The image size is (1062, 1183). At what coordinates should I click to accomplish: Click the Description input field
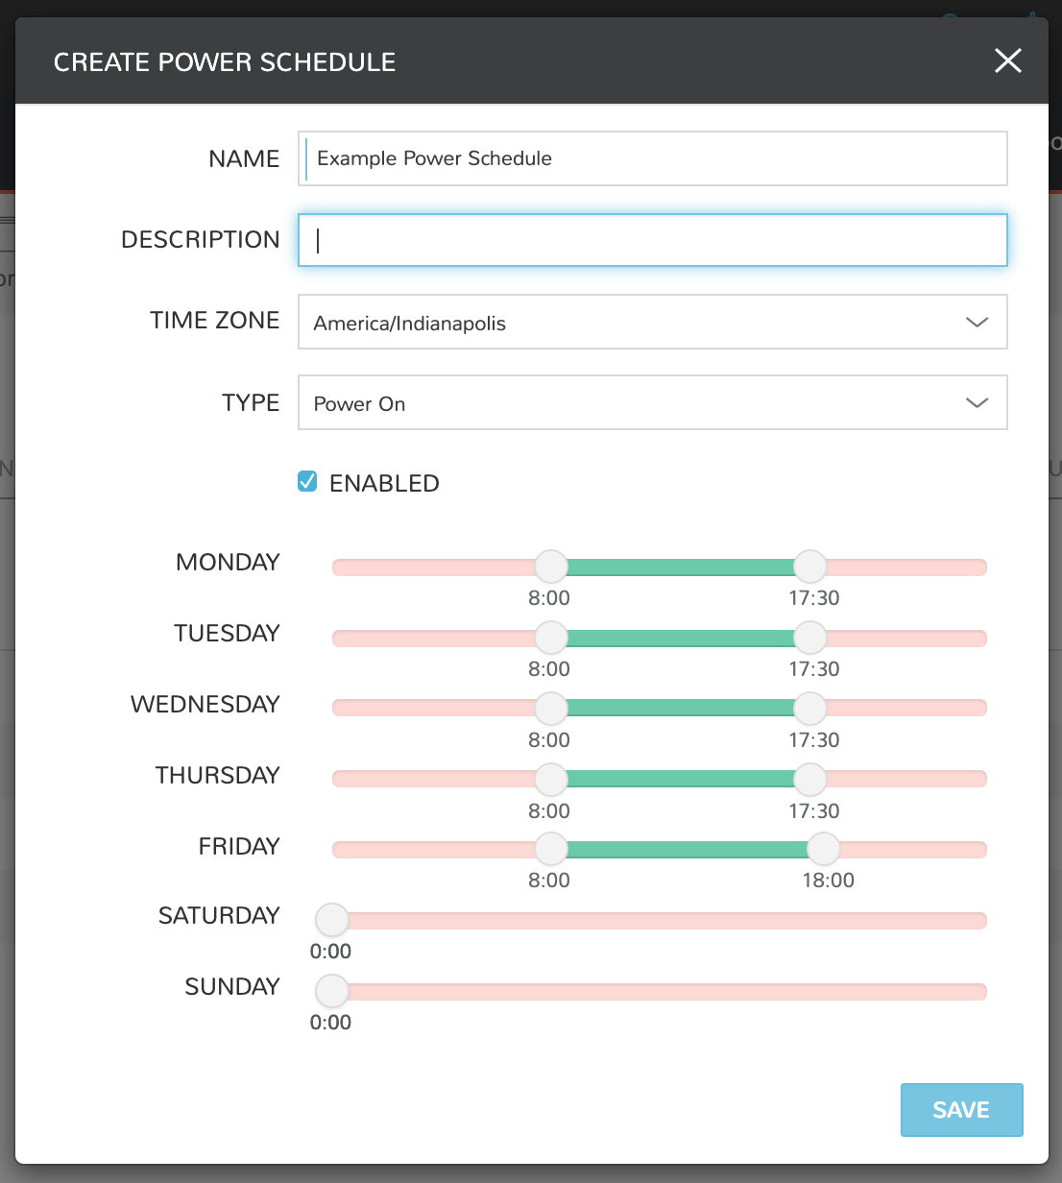(653, 240)
